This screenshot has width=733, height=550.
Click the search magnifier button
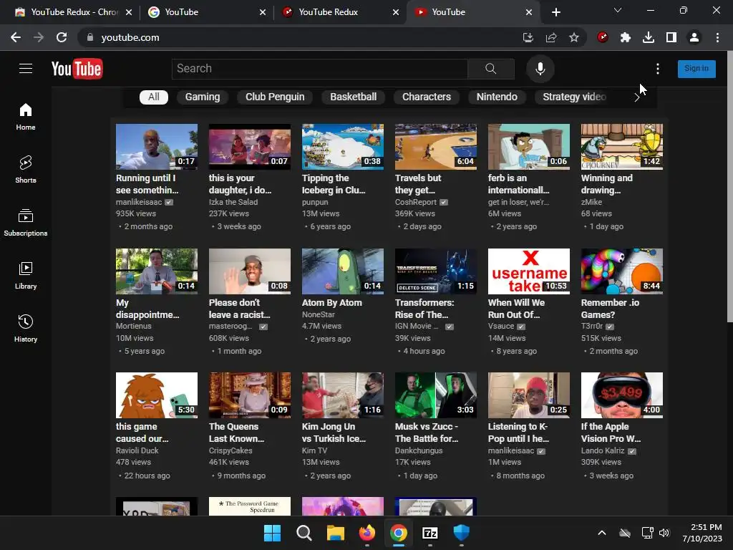(x=491, y=69)
